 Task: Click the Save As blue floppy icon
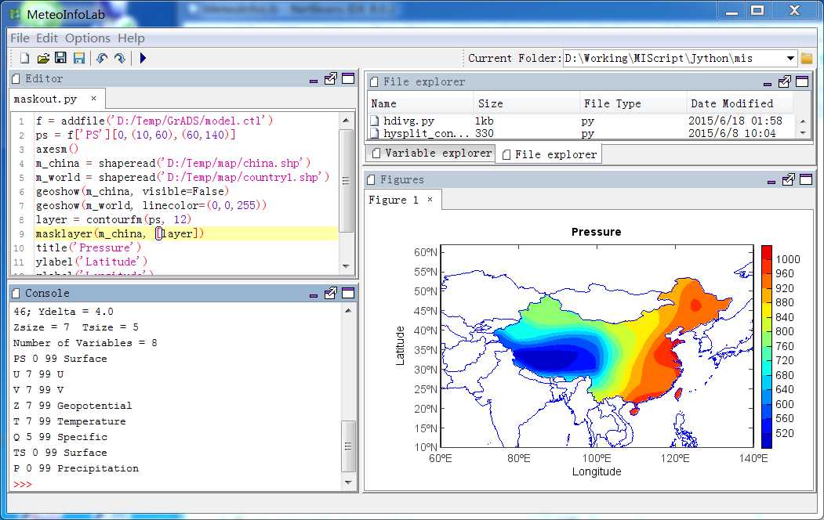point(79,58)
